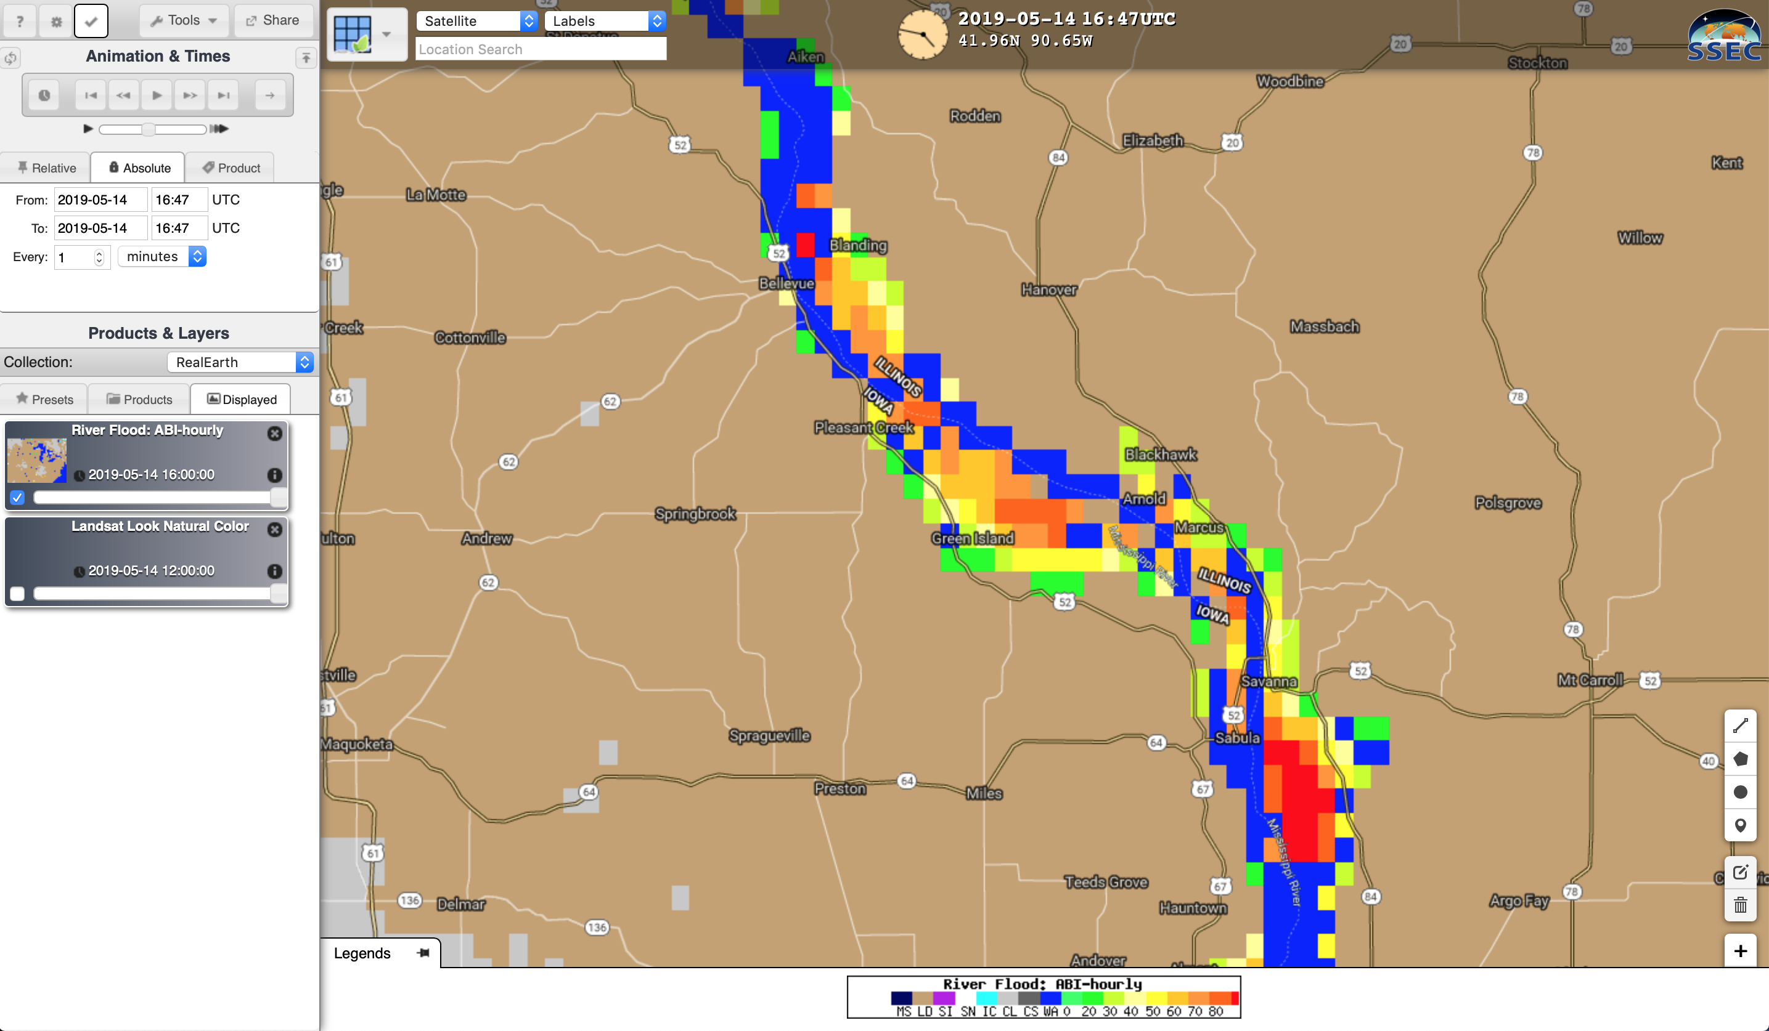
Task: Play the animation
Action: click(x=157, y=95)
